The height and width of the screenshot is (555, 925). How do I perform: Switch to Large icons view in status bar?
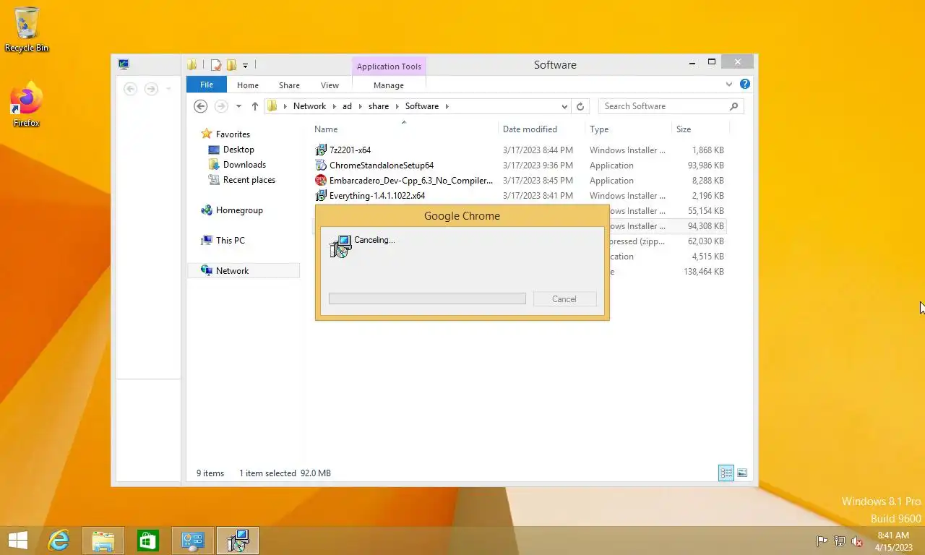pos(742,473)
